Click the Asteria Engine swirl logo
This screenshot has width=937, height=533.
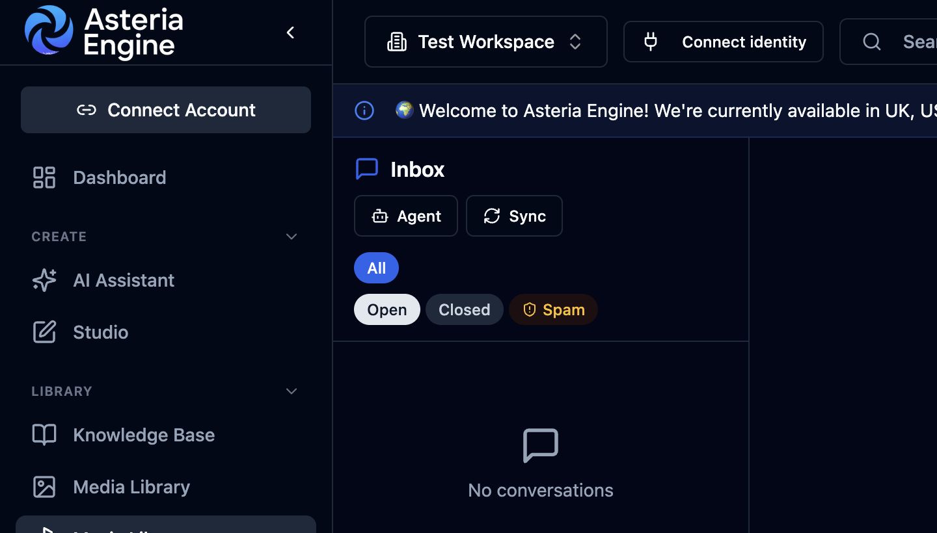49,31
